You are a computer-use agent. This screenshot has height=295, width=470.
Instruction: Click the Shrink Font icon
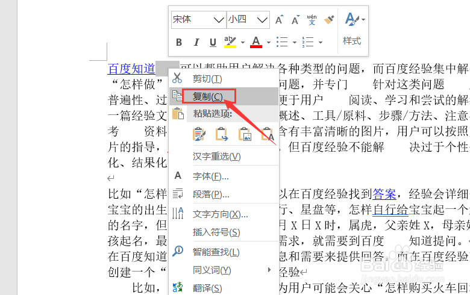coord(295,20)
